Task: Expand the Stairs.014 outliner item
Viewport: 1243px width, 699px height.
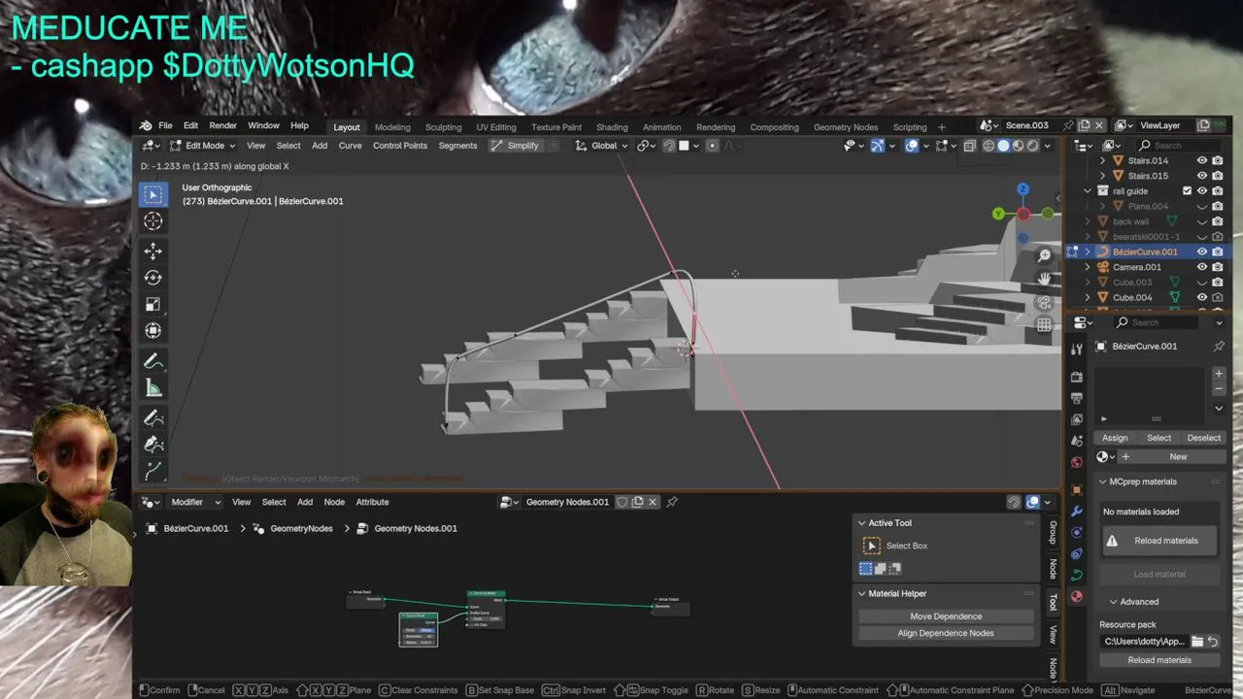Action: click(1102, 160)
